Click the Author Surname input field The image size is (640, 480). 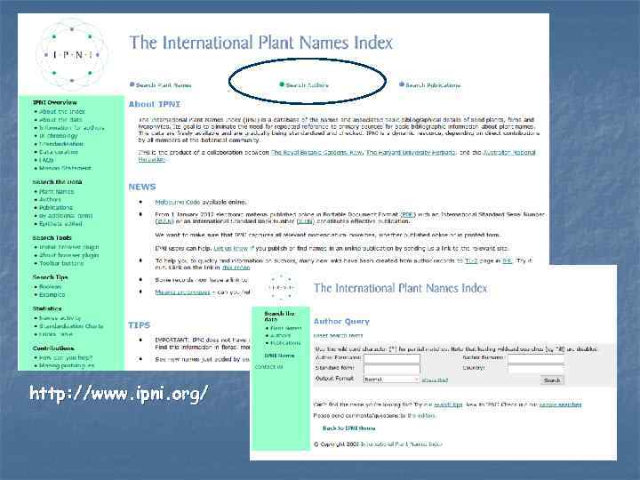click(536, 358)
